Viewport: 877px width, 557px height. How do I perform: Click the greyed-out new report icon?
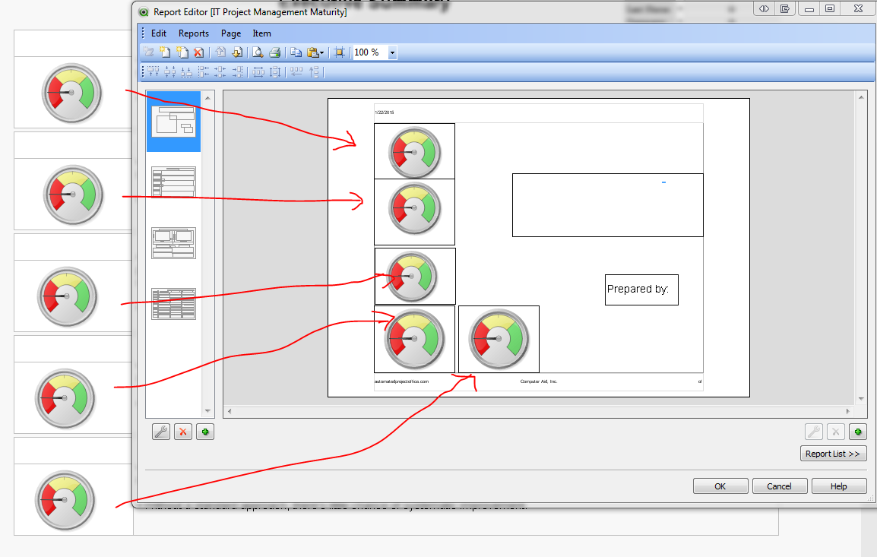point(149,52)
